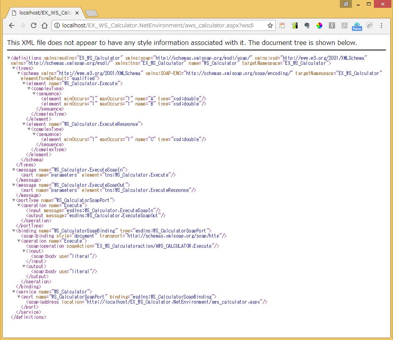393x340 pixels.
Task: Click the closing </binding> tag
Action: [x=28, y=286]
